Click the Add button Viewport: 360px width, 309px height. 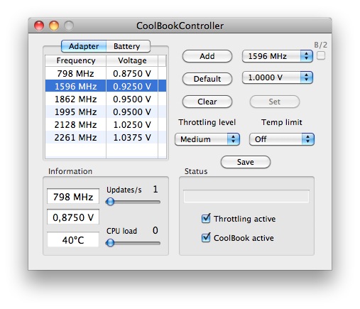[207, 56]
